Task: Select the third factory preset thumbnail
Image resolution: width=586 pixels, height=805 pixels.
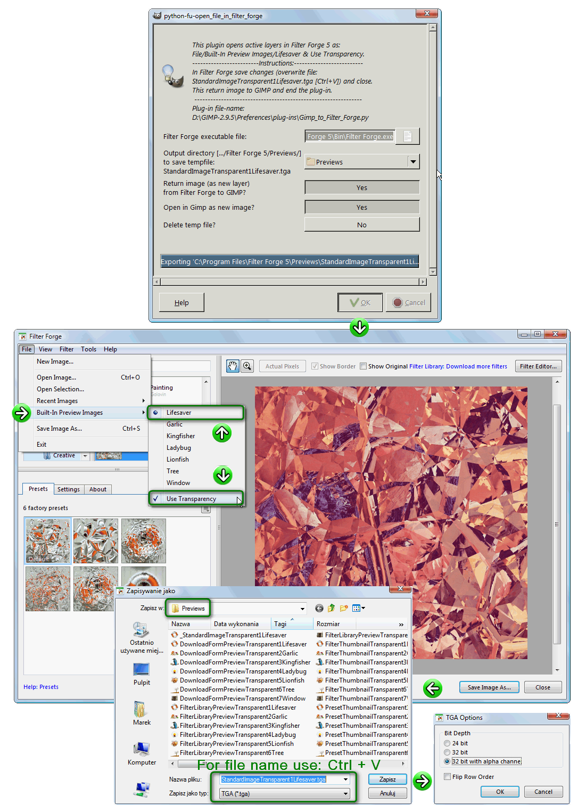Action: coord(144,540)
